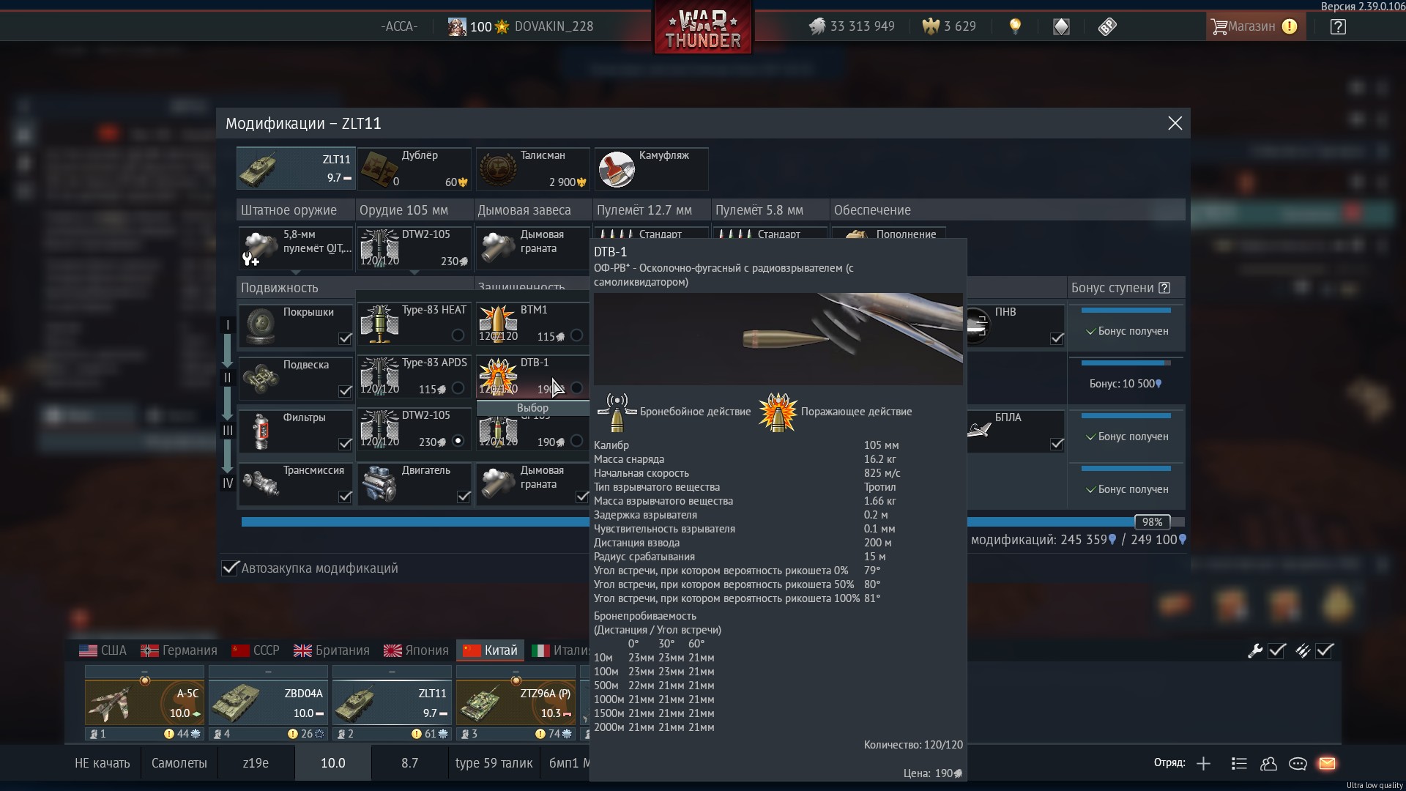Open the top-bar ticket icon
Screen dimensions: 1406x791
point(1107,26)
